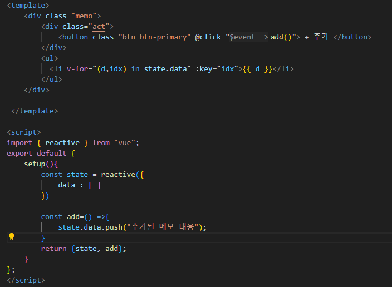The image size is (392, 287).
Task: Click the import keyword
Action: 19,142
